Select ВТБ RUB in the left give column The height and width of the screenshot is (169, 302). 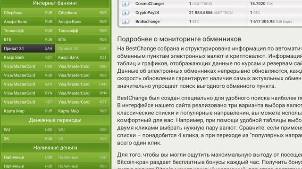tap(28, 39)
